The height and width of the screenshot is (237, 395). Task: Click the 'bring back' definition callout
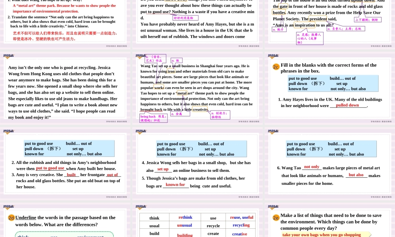pyautogui.click(x=154, y=118)
